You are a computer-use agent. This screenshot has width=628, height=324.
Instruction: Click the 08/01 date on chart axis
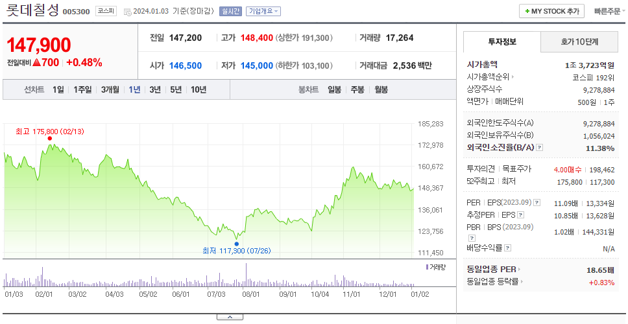click(251, 294)
